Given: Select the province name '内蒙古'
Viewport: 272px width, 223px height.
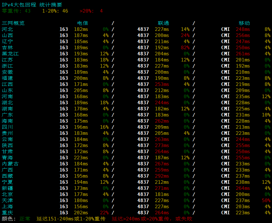Looking at the screenshot, I should [x=10, y=164].
